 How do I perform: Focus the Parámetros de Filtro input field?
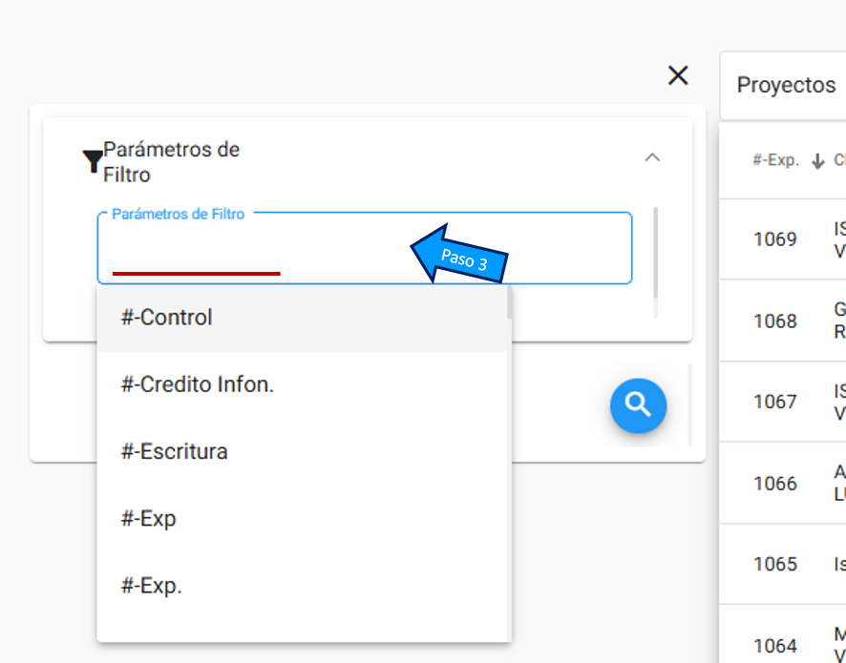point(364,248)
